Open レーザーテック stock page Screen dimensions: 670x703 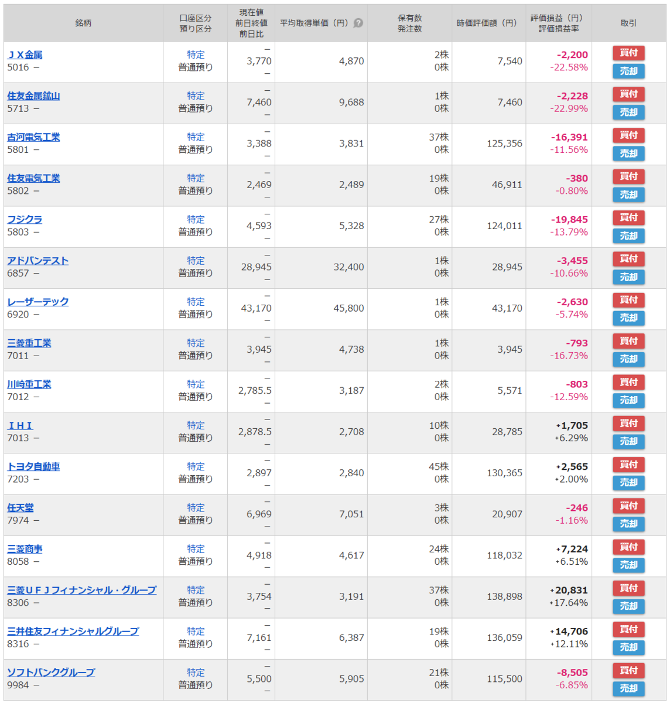tap(38, 302)
